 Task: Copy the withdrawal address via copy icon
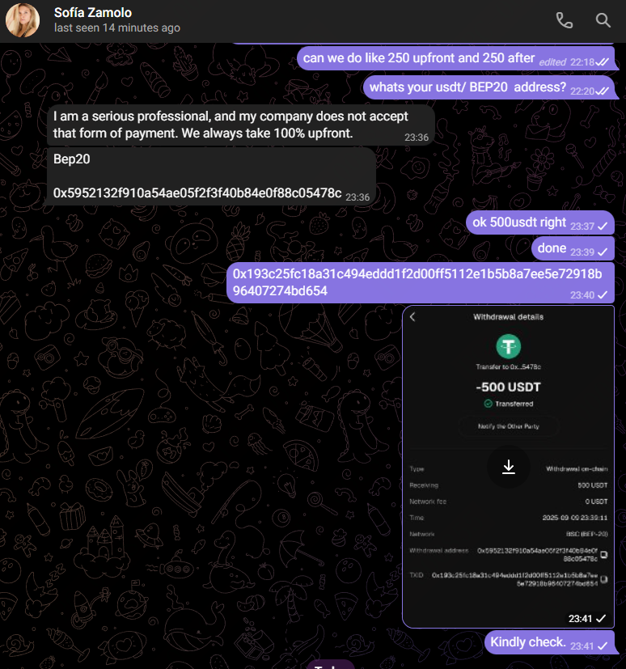(x=604, y=554)
